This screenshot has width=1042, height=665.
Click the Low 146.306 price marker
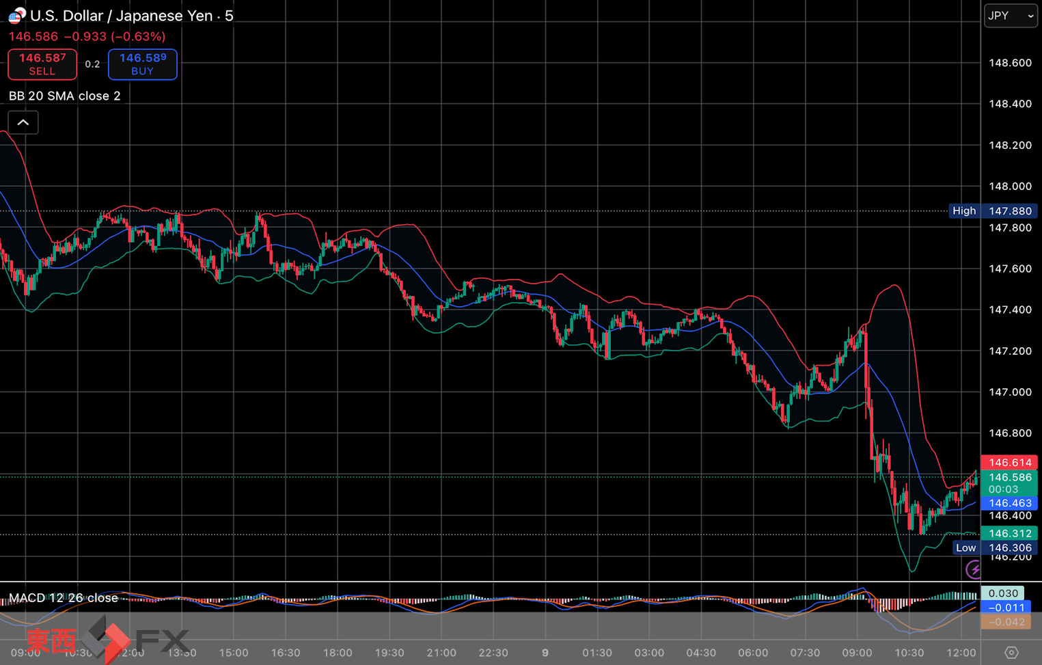click(994, 547)
